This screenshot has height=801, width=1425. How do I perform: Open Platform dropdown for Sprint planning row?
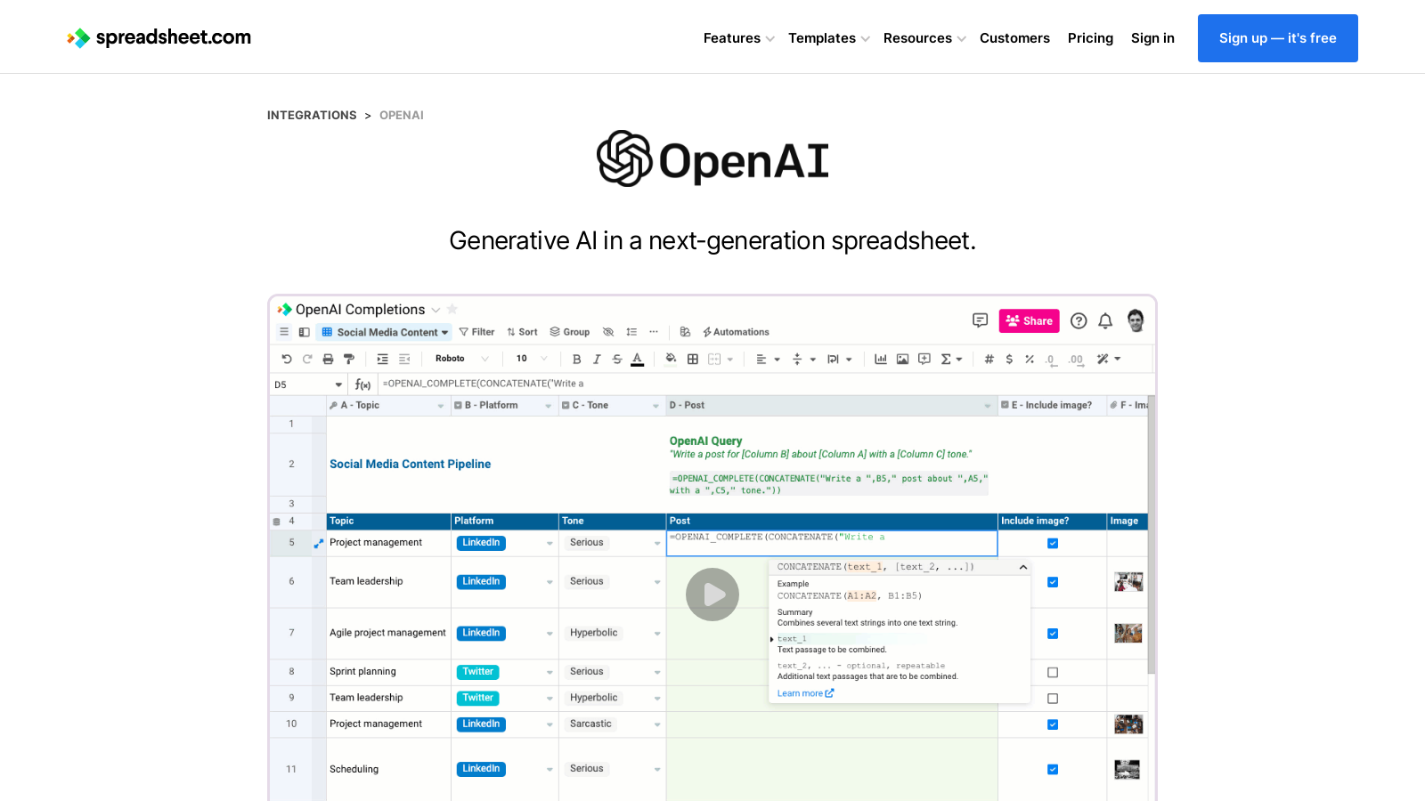(550, 673)
